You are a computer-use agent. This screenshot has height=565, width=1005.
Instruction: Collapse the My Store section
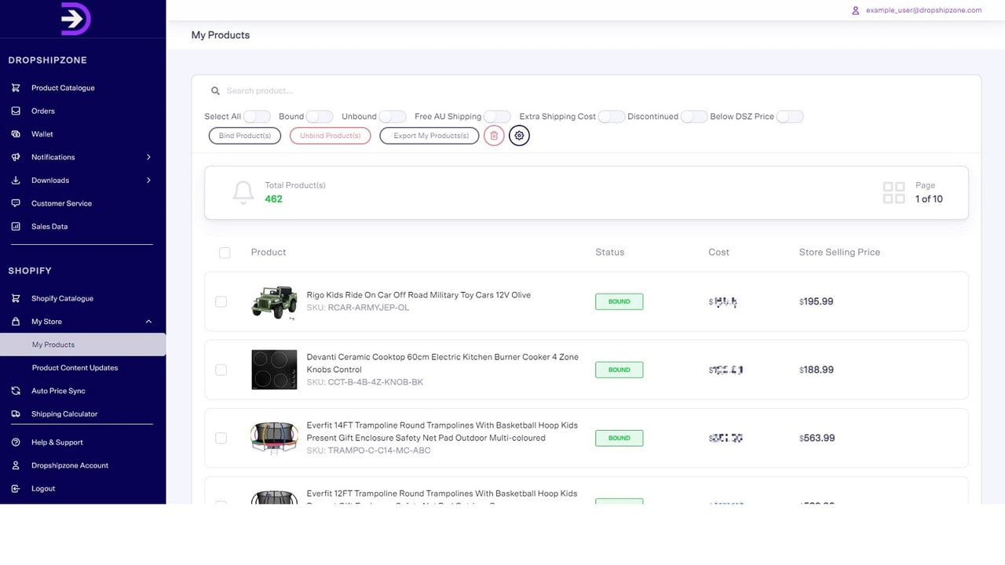tap(148, 322)
